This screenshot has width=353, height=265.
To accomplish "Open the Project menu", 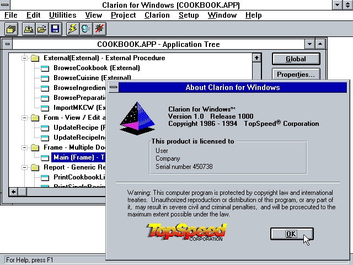I will pyautogui.click(x=123, y=15).
